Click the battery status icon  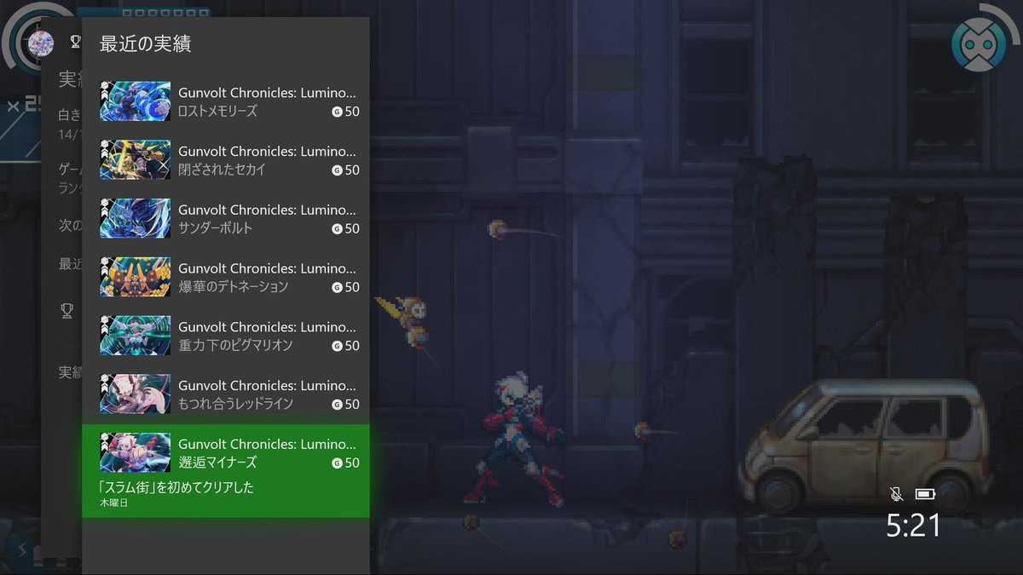[x=925, y=493]
